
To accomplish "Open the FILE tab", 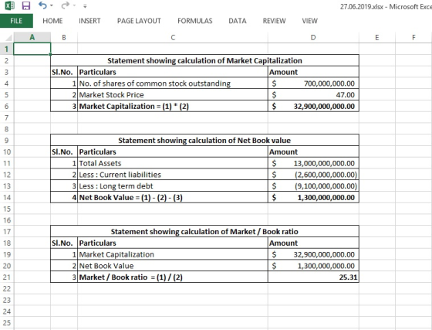I will [16, 21].
